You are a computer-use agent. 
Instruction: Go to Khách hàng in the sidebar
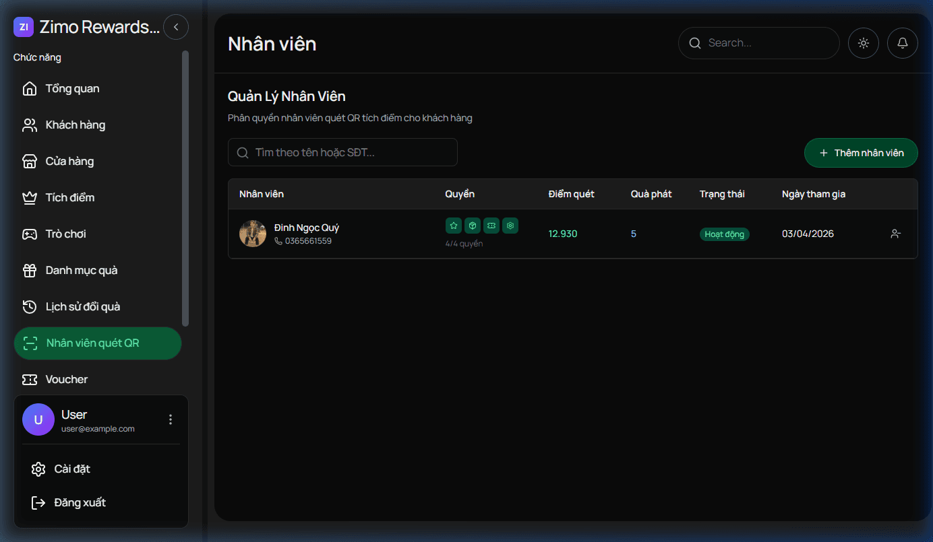[75, 125]
